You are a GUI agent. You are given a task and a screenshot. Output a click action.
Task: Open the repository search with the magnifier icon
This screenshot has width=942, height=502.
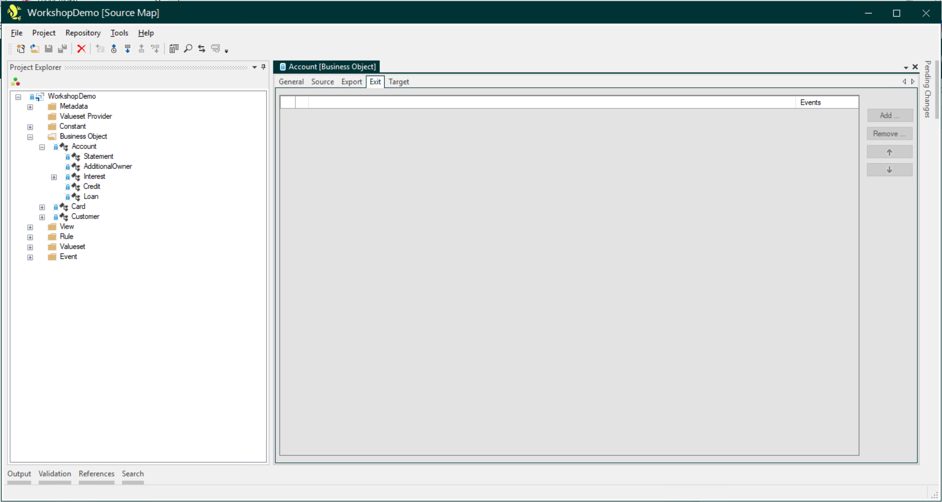coord(188,48)
